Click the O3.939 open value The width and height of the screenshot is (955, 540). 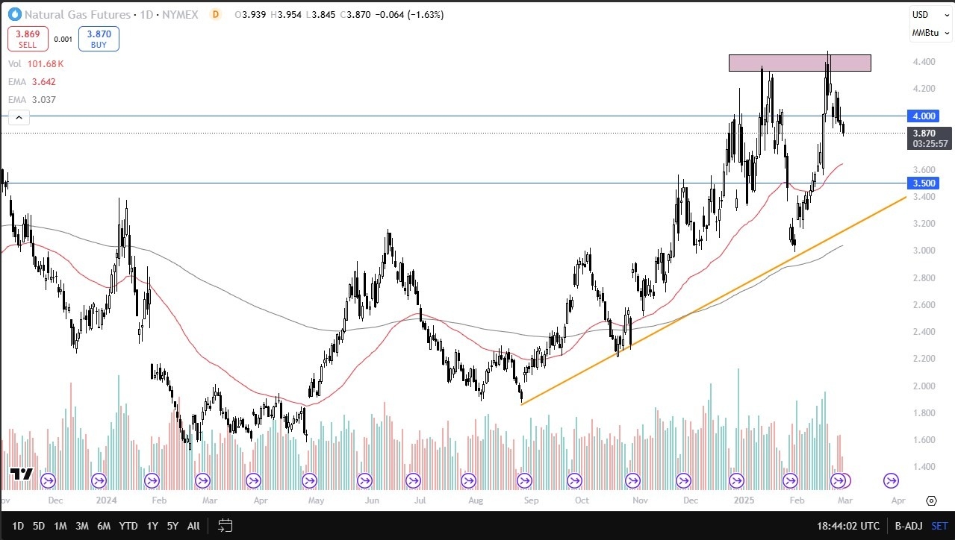[x=249, y=14]
